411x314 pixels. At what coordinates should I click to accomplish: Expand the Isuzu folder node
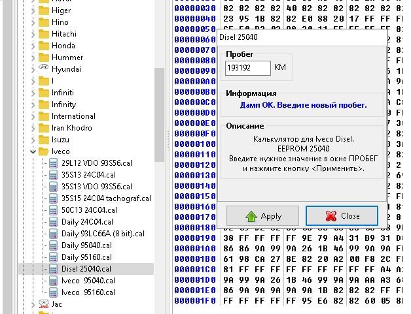point(33,140)
